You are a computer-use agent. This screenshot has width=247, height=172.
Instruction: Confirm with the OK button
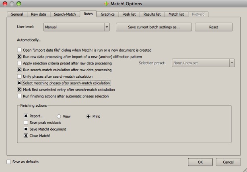(200, 162)
